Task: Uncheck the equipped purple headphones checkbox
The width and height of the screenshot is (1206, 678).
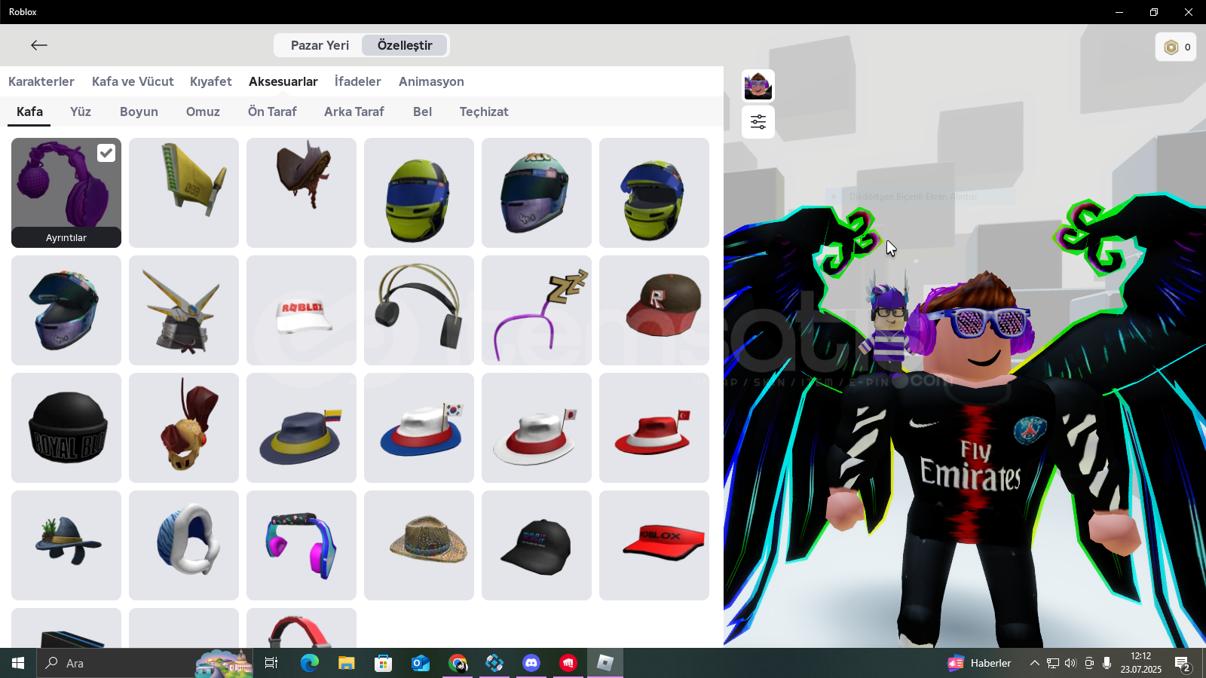Action: (x=106, y=153)
